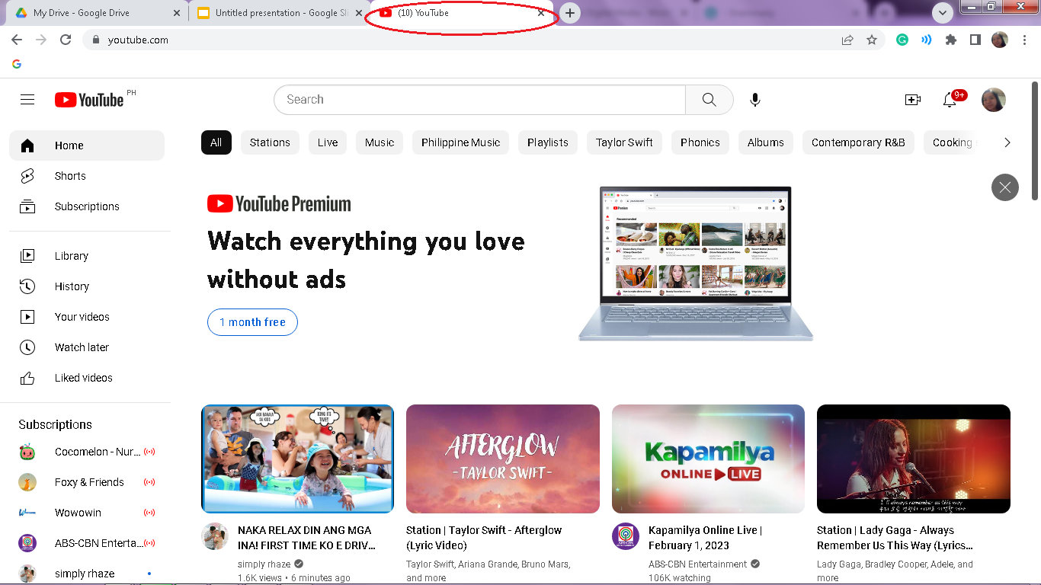
Task: Start voice search with microphone
Action: pos(754,100)
